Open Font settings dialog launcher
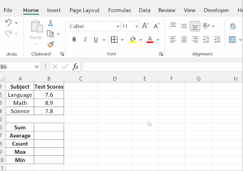 [161, 54]
